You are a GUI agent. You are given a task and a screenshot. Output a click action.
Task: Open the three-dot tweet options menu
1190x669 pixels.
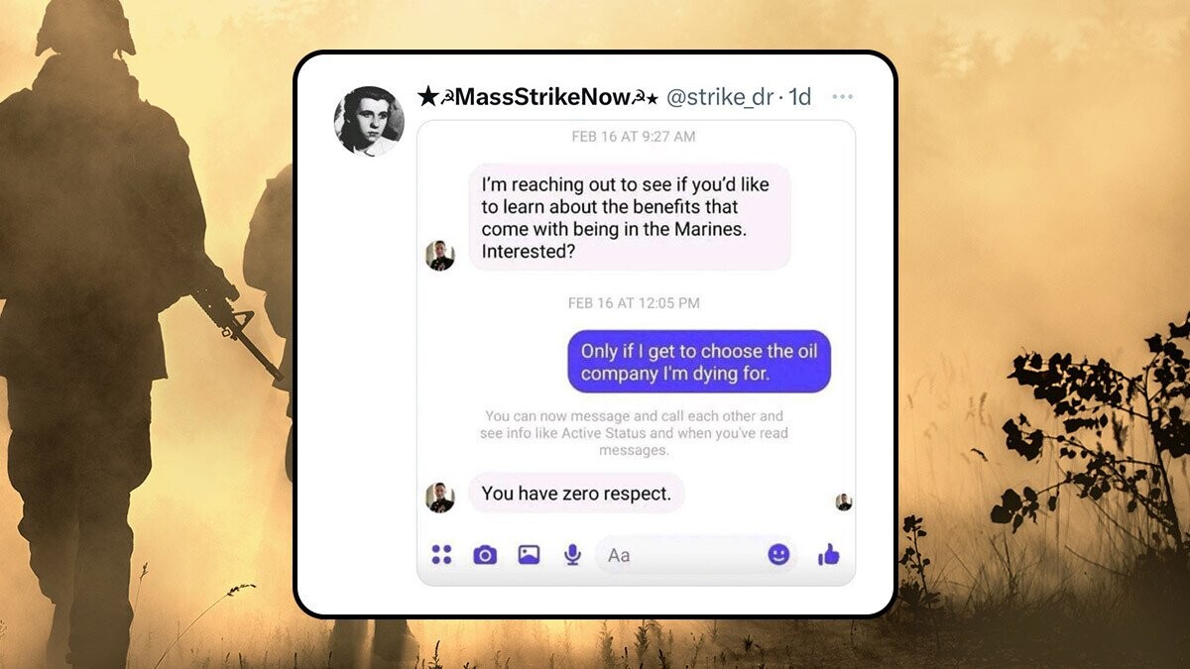coord(843,97)
